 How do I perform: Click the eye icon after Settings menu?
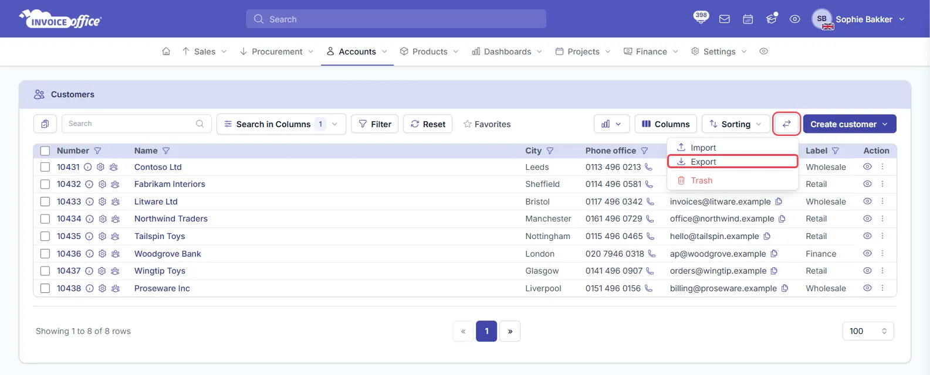pos(763,52)
